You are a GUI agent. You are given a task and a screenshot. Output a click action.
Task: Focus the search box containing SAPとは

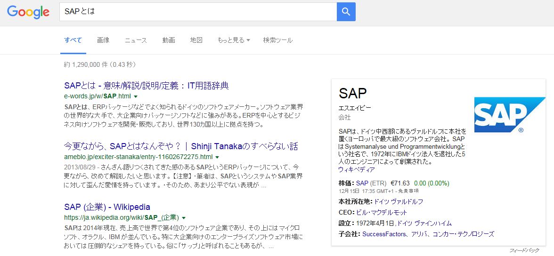pyautogui.click(x=198, y=12)
